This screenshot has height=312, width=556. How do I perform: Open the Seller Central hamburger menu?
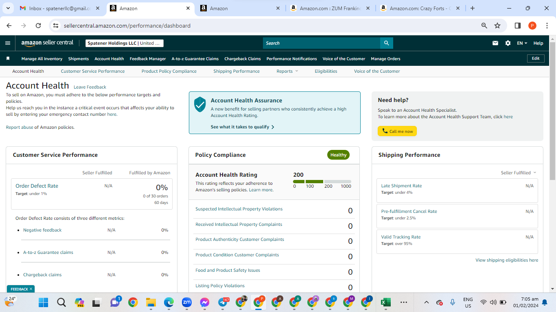[8, 43]
